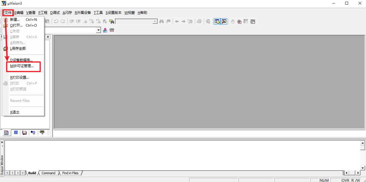This screenshot has height=182, width=366.
Task: Open Find in Files toolbar icon
Action: point(111,21)
